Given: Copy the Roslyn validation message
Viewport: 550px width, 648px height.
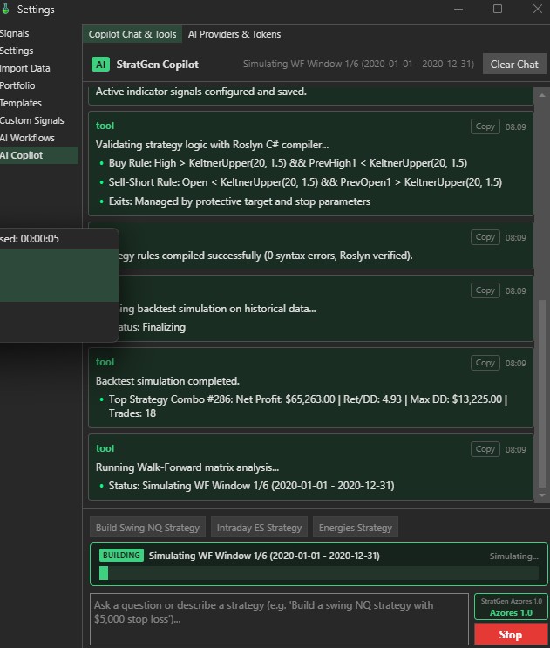Looking at the screenshot, I should point(485,126).
